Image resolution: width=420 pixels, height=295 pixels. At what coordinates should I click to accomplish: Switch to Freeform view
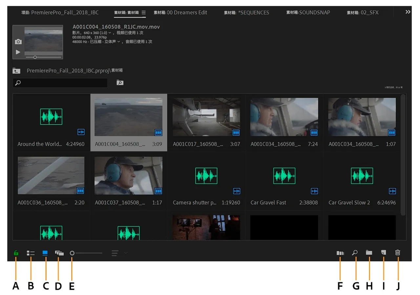(59, 253)
